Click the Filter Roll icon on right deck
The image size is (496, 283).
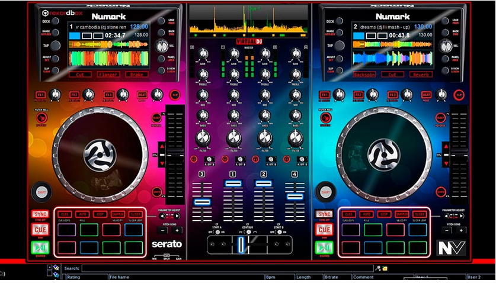coord(325,118)
